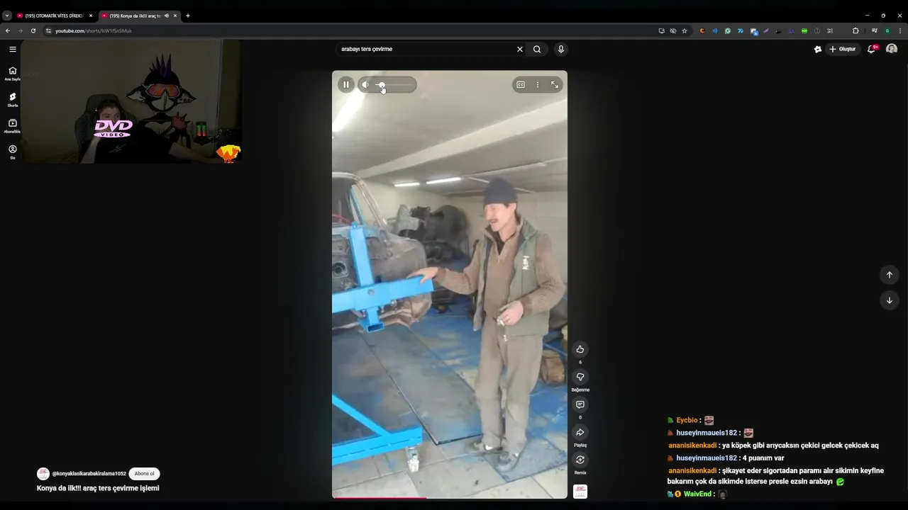Viewport: 908px width, 510px height.
Task: Open the Shorts sidebar section
Action: pos(13,99)
